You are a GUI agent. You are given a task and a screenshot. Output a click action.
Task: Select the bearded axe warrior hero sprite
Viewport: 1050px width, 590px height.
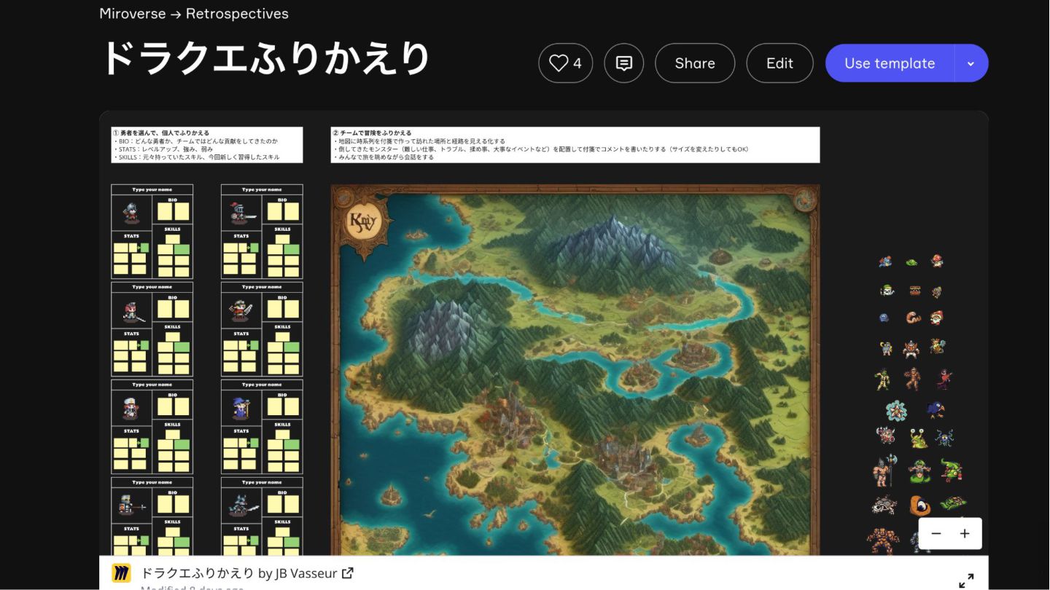241,311
